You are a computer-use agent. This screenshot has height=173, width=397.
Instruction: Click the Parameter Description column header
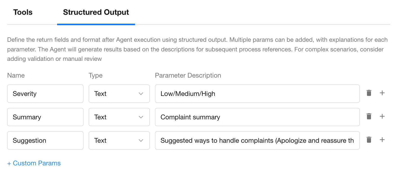pos(188,75)
